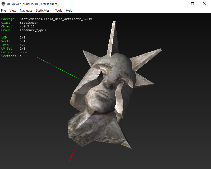This screenshot has width=211, height=169.
Task: Open the View menu
Action: pos(13,11)
